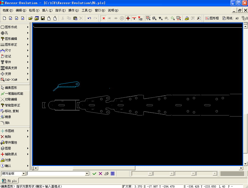
Task: Expand the 零件 submenu
Action: 15,62
